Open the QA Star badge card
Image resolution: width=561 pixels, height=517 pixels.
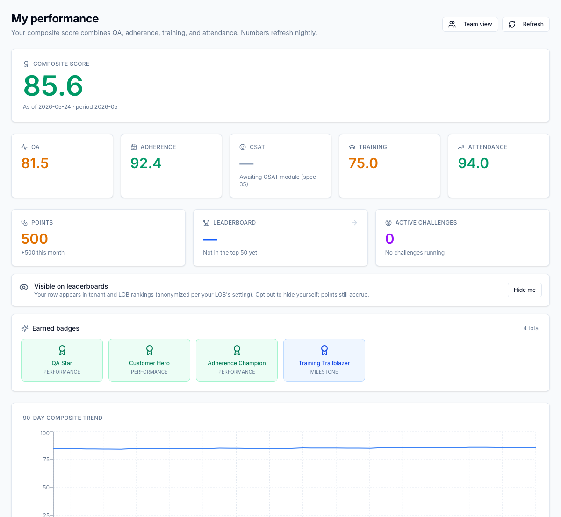tap(62, 360)
